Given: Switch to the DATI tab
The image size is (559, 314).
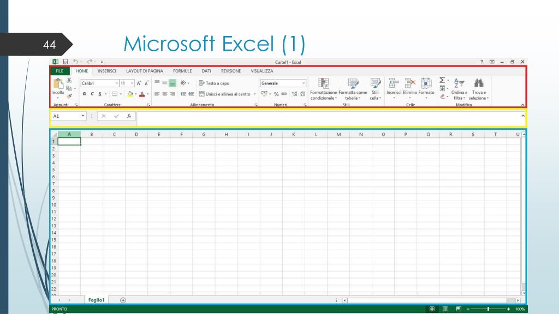Looking at the screenshot, I should coord(206,71).
